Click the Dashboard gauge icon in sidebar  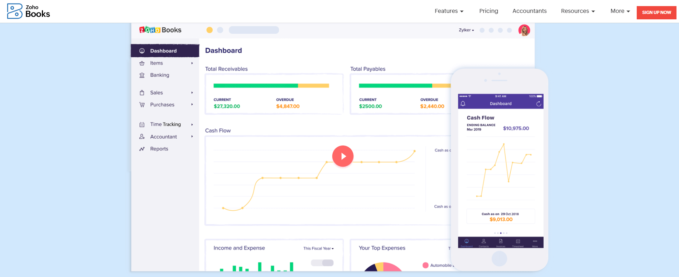pos(142,51)
